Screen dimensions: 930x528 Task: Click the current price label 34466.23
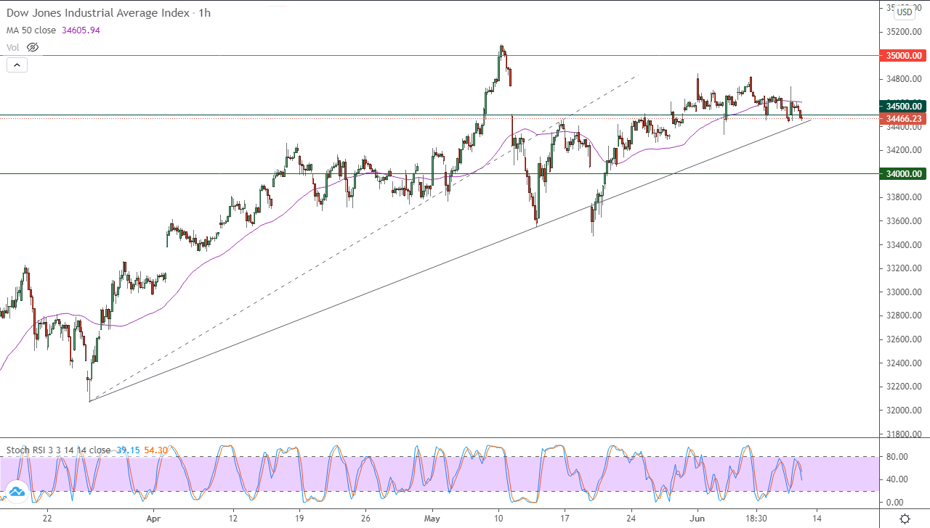point(902,118)
